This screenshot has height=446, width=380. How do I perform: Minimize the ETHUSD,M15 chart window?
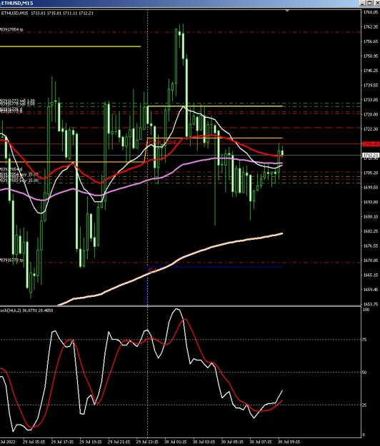point(363,3)
